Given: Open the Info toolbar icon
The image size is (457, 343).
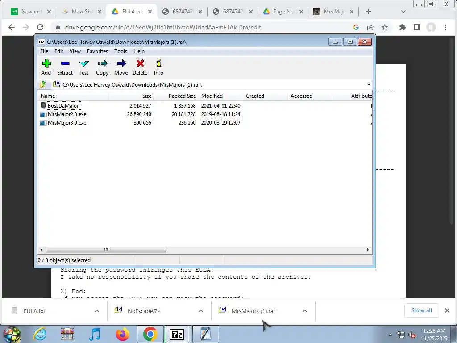Looking at the screenshot, I should click(x=158, y=63).
